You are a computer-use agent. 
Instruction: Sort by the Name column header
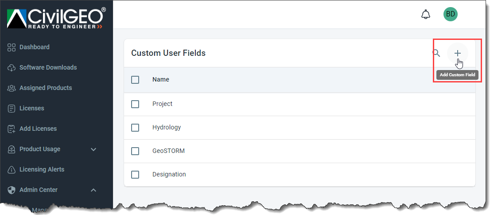tap(161, 79)
